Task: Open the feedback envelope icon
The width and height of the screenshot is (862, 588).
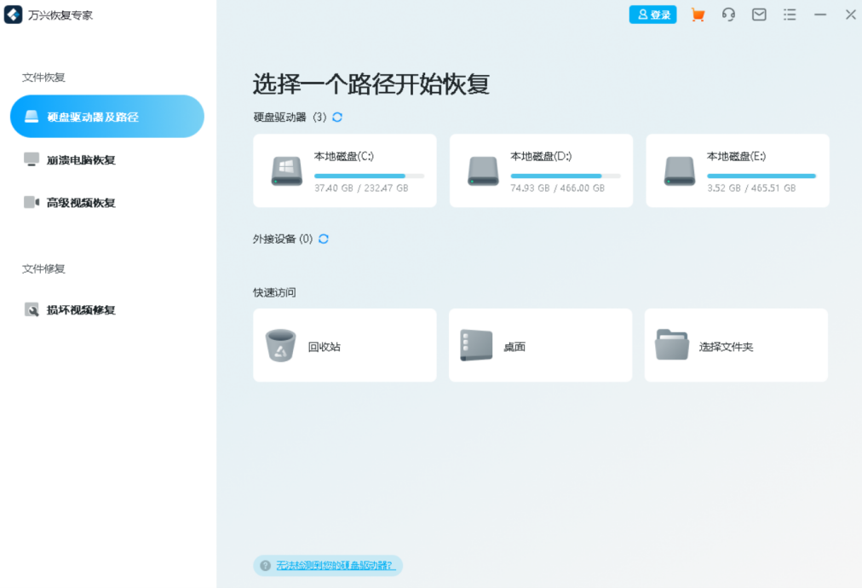Action: 759,14
